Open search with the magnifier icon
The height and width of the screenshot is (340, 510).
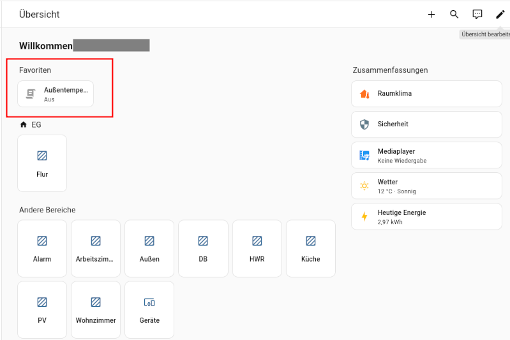click(x=454, y=14)
